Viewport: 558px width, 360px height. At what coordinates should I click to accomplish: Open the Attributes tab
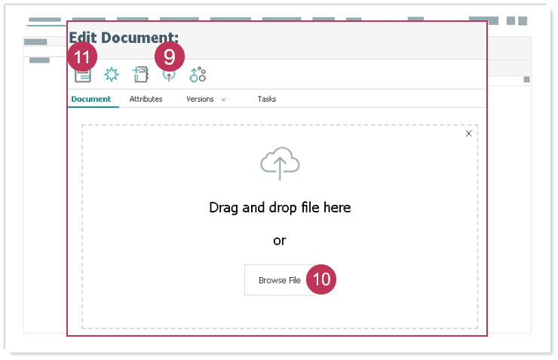pyautogui.click(x=146, y=99)
